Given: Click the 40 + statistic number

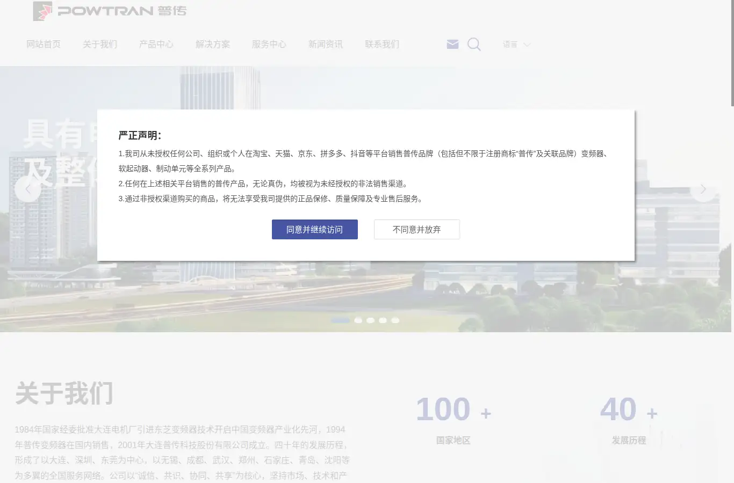Looking at the screenshot, I should (x=629, y=409).
